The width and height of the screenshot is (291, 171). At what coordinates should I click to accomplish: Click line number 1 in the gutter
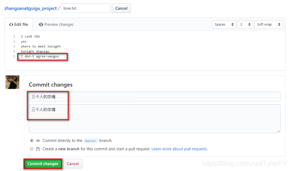point(14,37)
